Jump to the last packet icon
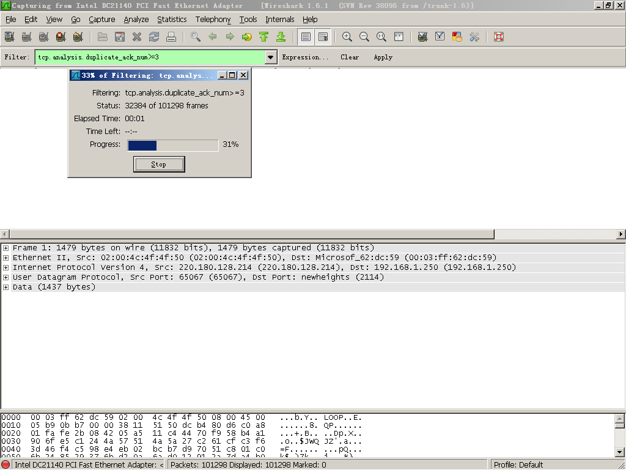Screen dimensions: 626x470 pyautogui.click(x=281, y=37)
